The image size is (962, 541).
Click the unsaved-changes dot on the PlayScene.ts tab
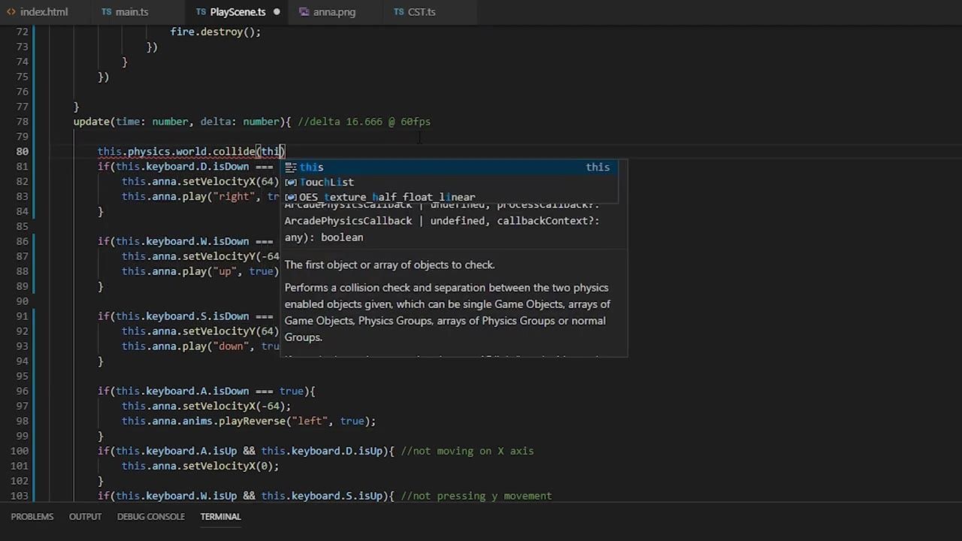pos(277,12)
